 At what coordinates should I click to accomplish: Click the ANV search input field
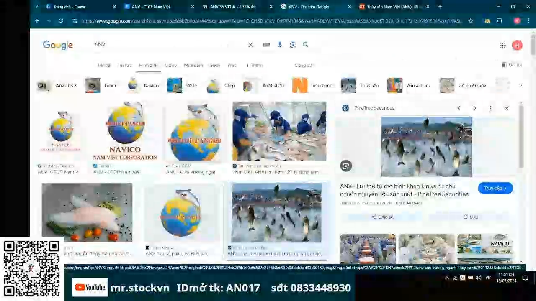pyautogui.click(x=167, y=45)
